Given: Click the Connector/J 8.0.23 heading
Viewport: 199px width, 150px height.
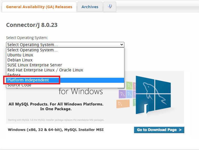Looking at the screenshot, I should (32, 25).
